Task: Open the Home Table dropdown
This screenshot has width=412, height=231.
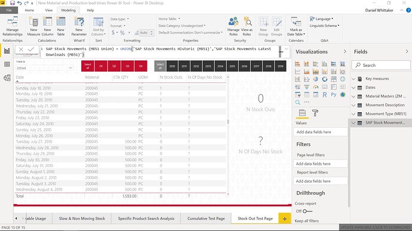Action: 169,19
